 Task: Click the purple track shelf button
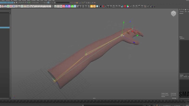[x=69, y=6]
